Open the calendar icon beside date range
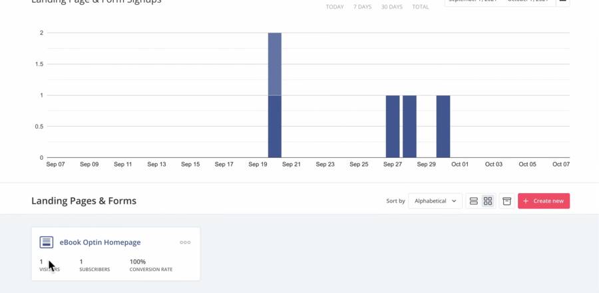Image resolution: width=599 pixels, height=293 pixels. [562, 1]
